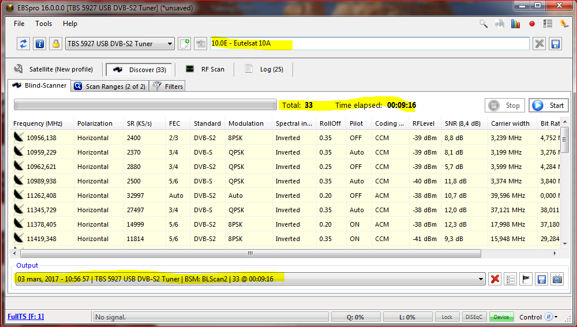This screenshot has height=327, width=577.
Task: Click the red record icon in toolbar
Action: pos(532,24)
